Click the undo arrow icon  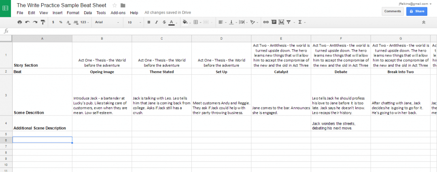coord(28,22)
